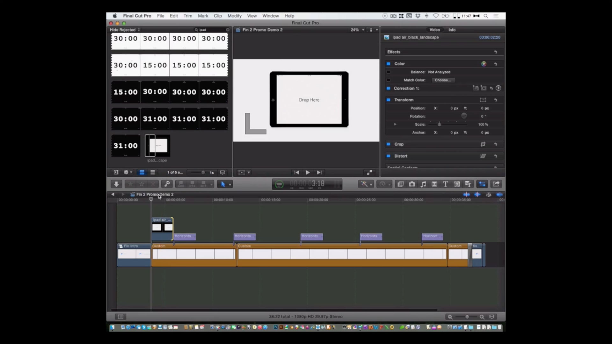Click the Inspector toggle icon in toolbar
Viewport: 612px width, 344px height.
coord(482,184)
